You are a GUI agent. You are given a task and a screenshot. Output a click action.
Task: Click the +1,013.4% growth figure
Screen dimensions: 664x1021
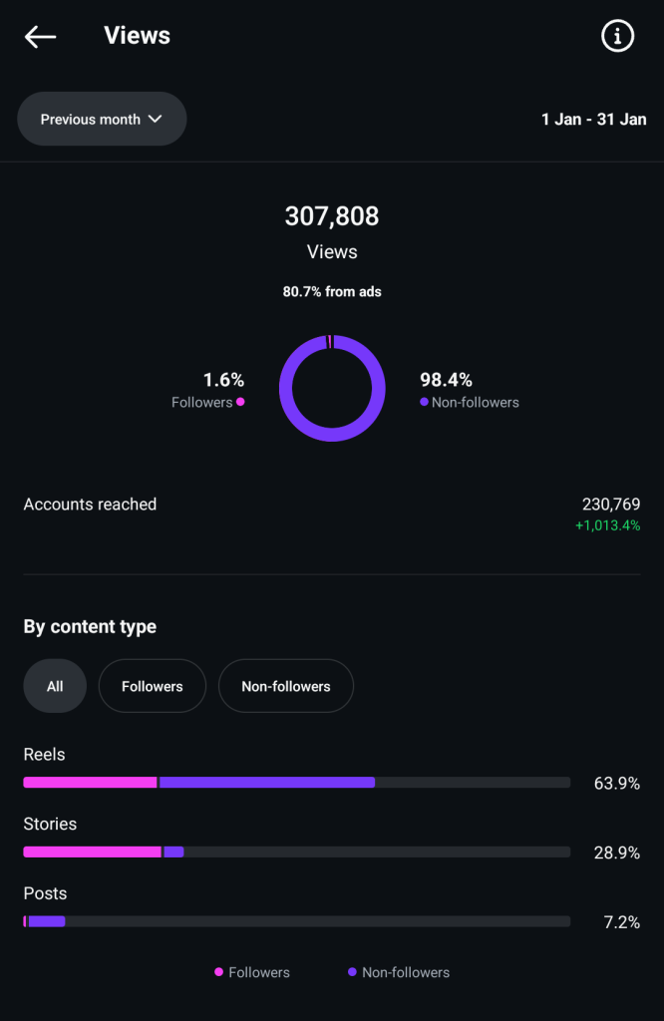coord(608,525)
